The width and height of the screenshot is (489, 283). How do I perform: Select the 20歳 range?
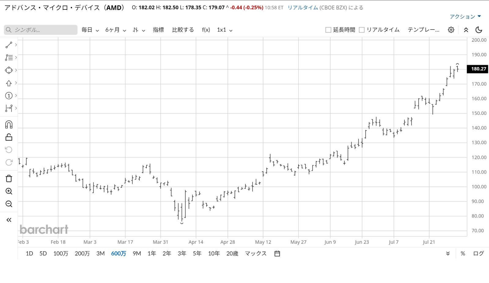(x=232, y=253)
